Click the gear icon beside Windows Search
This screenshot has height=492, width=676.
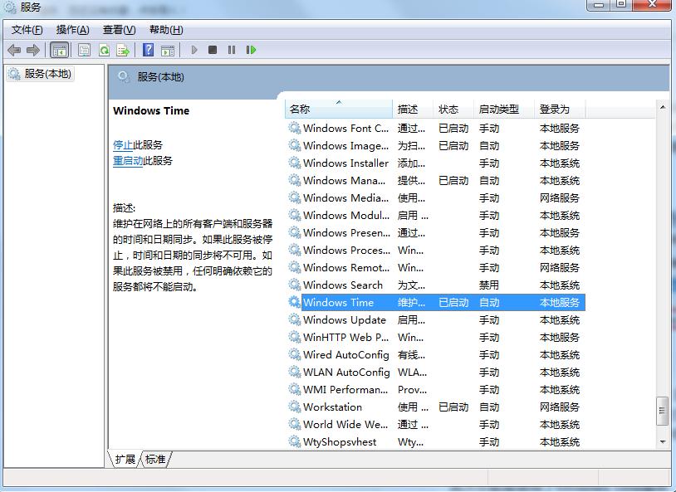coord(295,285)
